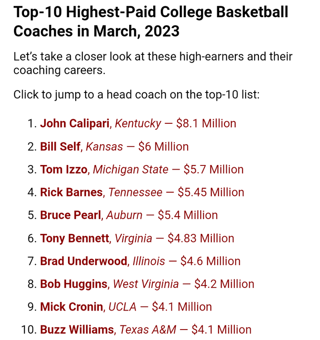
Task: Click the Bob Huggins link
Action: point(73,284)
